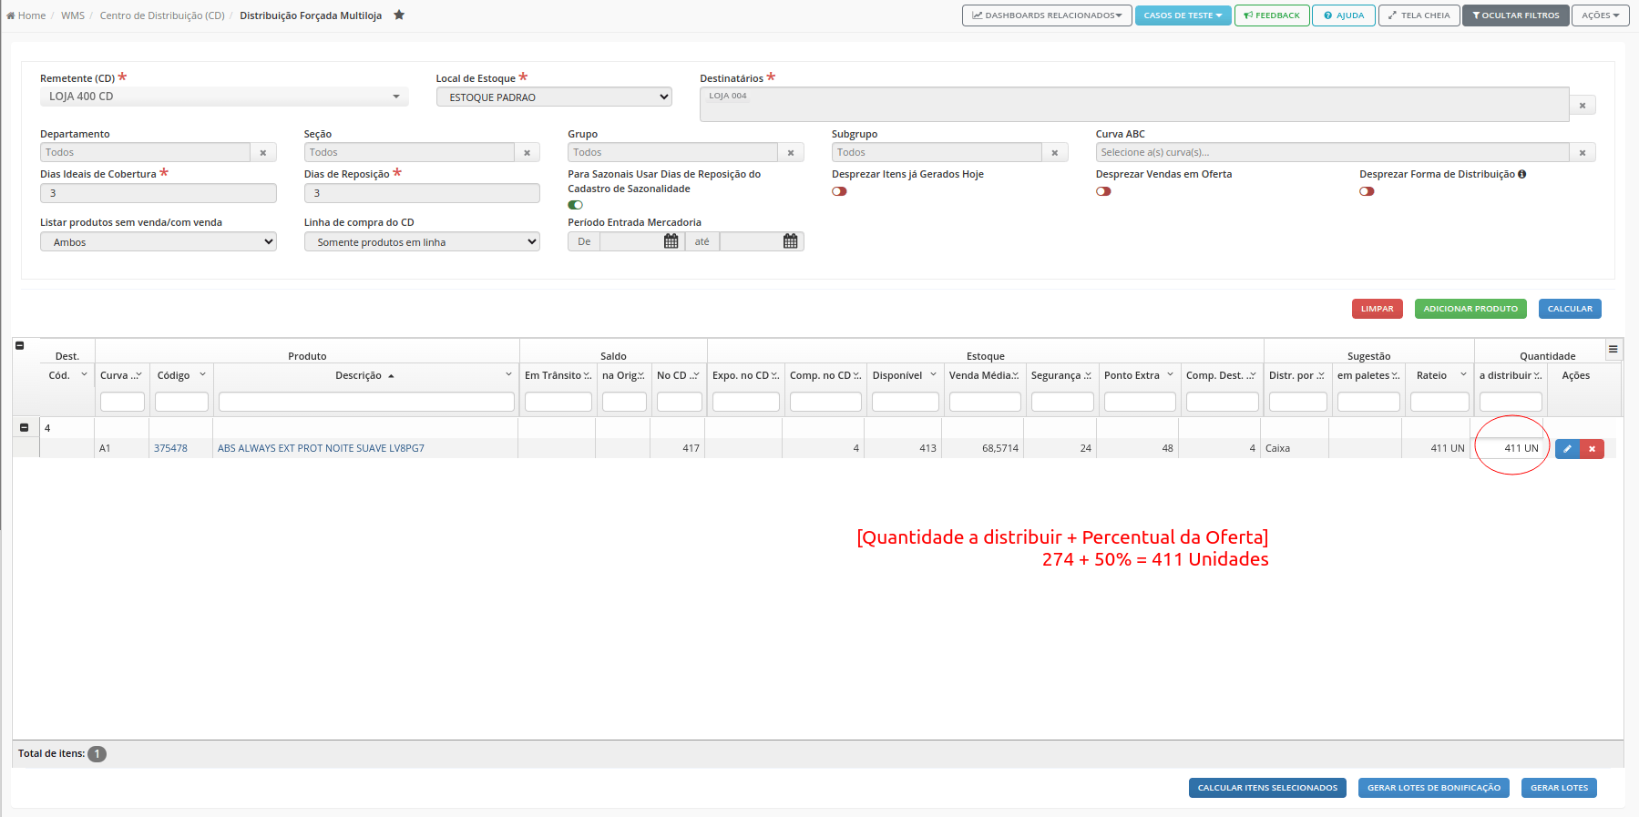The height and width of the screenshot is (817, 1639).
Task: Click the Gerar Lotes button
Action: click(1559, 788)
